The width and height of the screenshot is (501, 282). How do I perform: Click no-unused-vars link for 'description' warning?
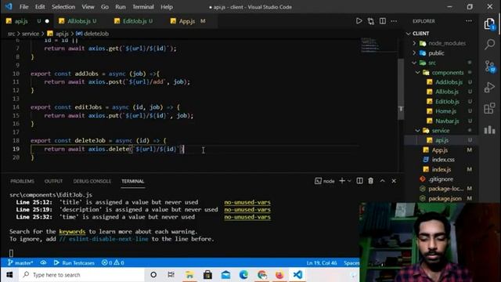(247, 209)
